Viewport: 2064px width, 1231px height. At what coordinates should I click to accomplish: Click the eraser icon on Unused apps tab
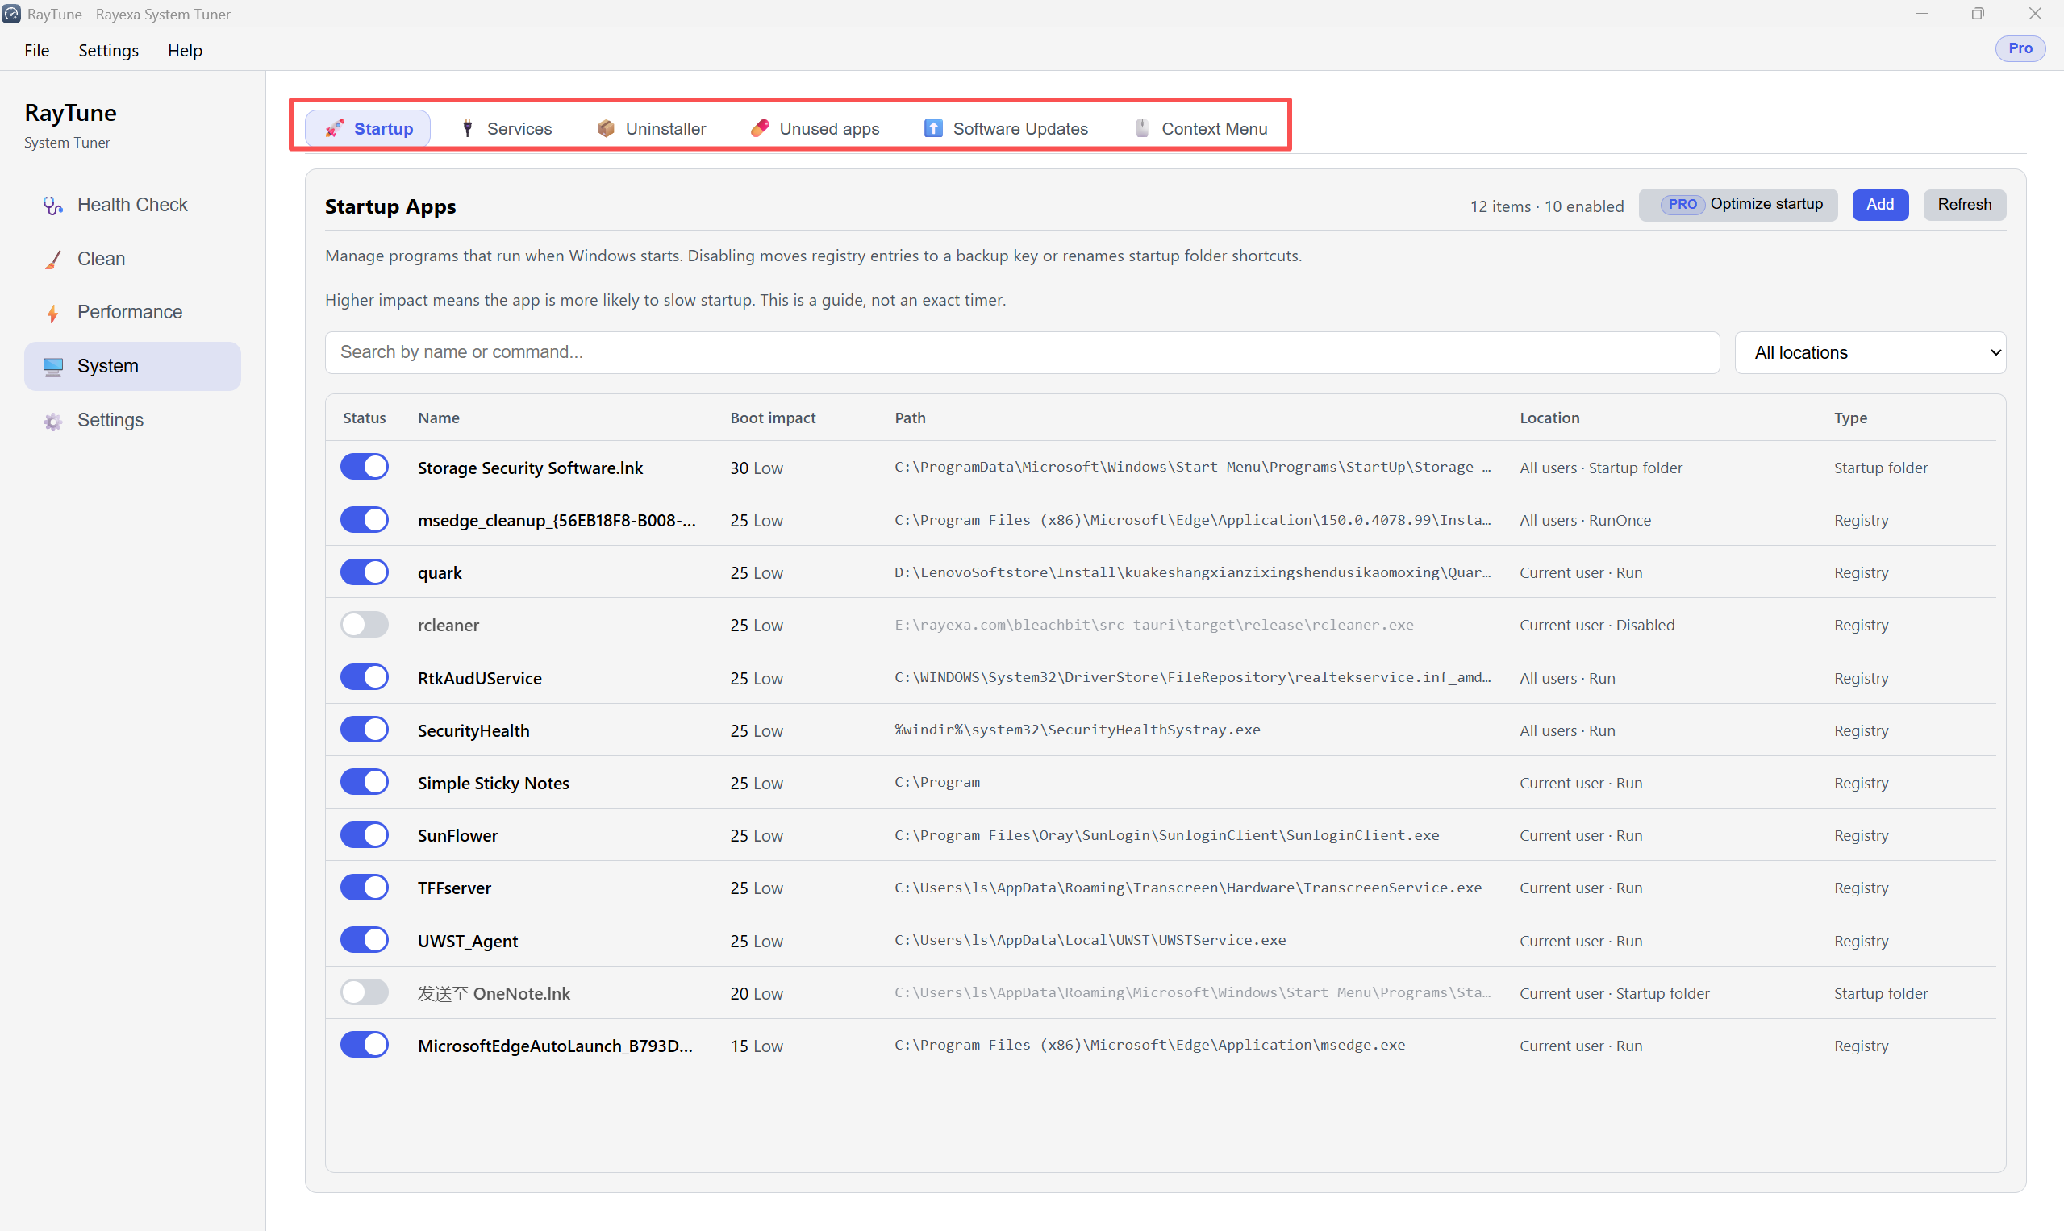pos(759,128)
